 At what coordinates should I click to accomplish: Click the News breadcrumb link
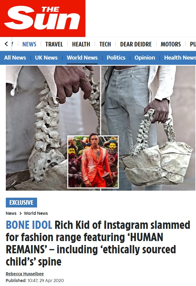point(11,213)
